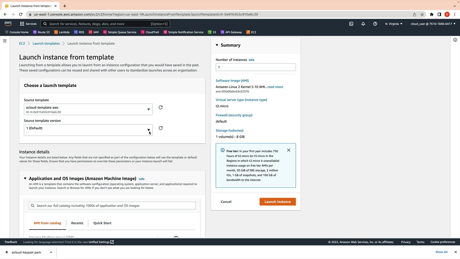
Task: Show All downloads
Action: point(441,252)
